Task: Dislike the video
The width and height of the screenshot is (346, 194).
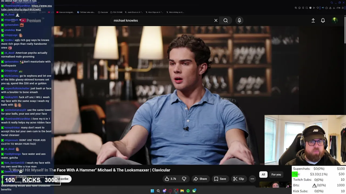Action: click(184, 179)
